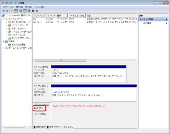Toggle the Show/Hide Action Pane toolbar icon
170x134 pixels.
coord(24,11)
